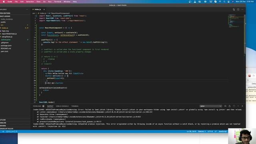
Task: Open index.js in the Explorer tree
Action: [x=5, y=28]
